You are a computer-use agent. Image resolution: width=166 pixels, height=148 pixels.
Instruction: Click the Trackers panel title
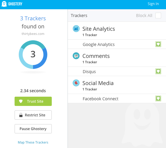[x=79, y=16]
